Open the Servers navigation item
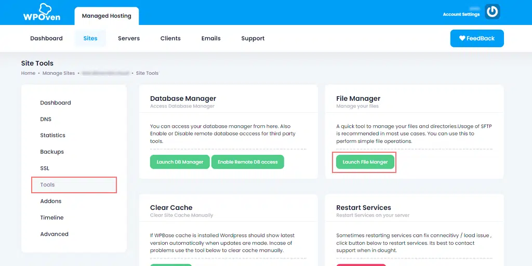The width and height of the screenshot is (532, 266). (129, 38)
